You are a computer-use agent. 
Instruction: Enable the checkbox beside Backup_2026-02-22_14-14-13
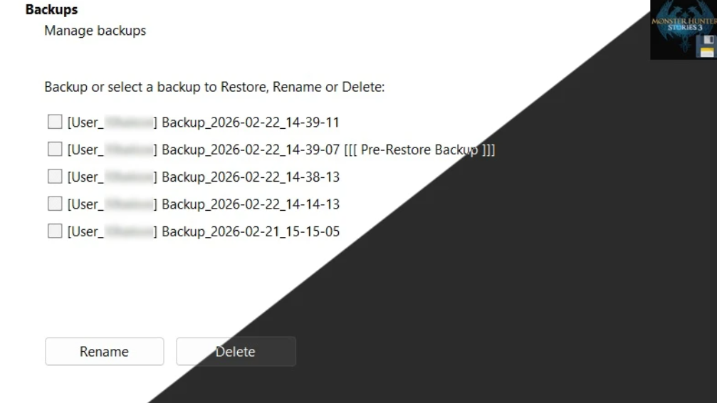click(55, 204)
